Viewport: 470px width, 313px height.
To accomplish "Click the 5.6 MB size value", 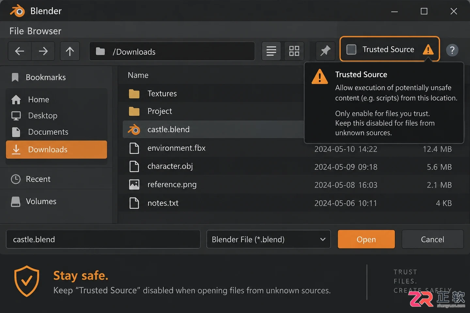I will (439, 167).
